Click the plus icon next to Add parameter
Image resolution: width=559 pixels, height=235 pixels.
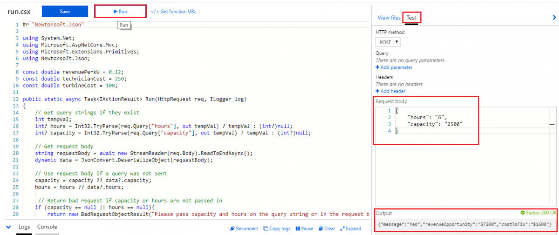coord(378,67)
